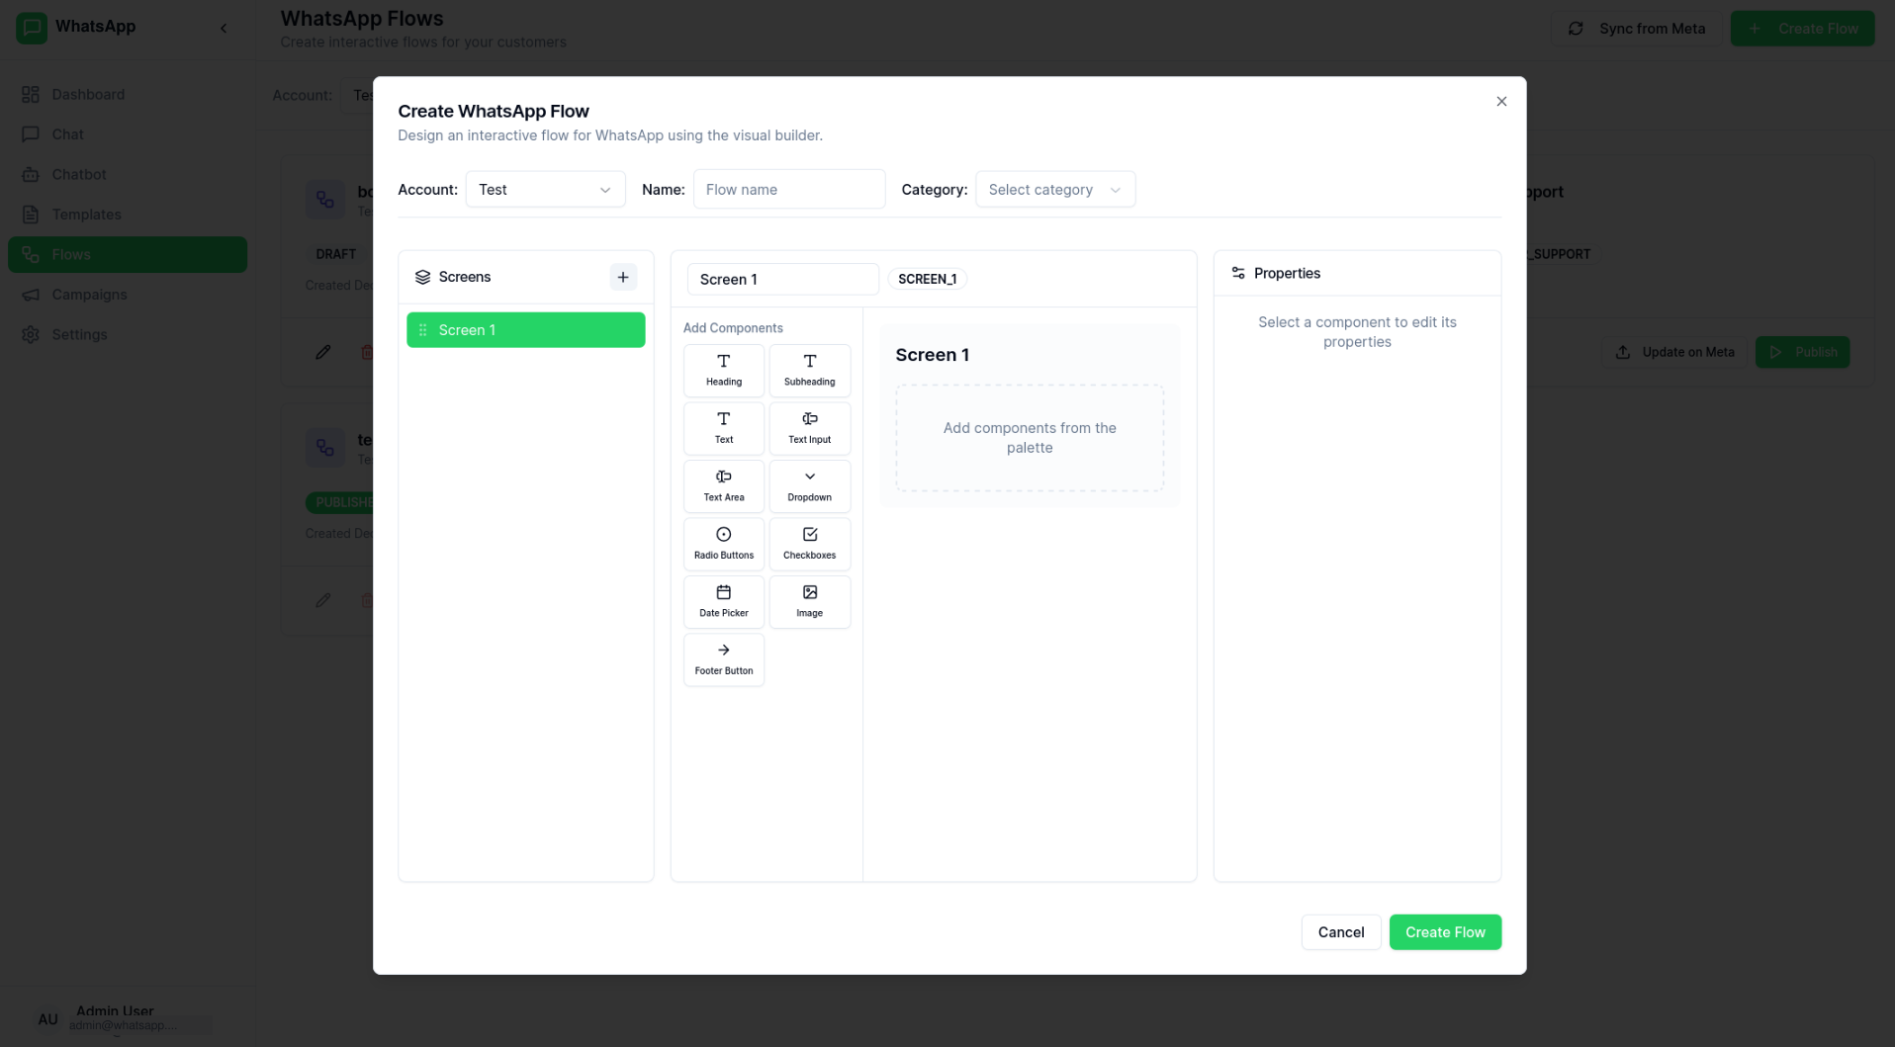Click the Properties sliders icon
The image size is (1895, 1047).
1237,273
